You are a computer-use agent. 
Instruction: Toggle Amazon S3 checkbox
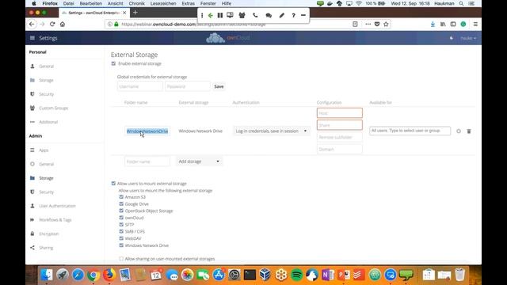click(x=121, y=197)
